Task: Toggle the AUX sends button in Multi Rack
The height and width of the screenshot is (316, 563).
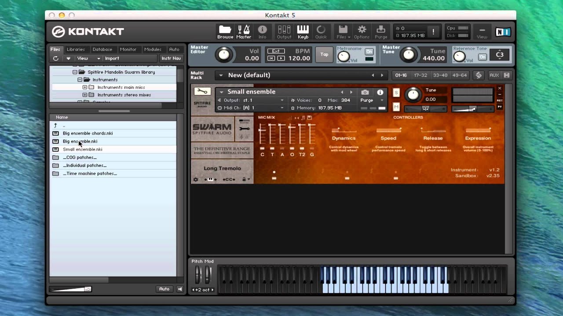Action: (494, 75)
